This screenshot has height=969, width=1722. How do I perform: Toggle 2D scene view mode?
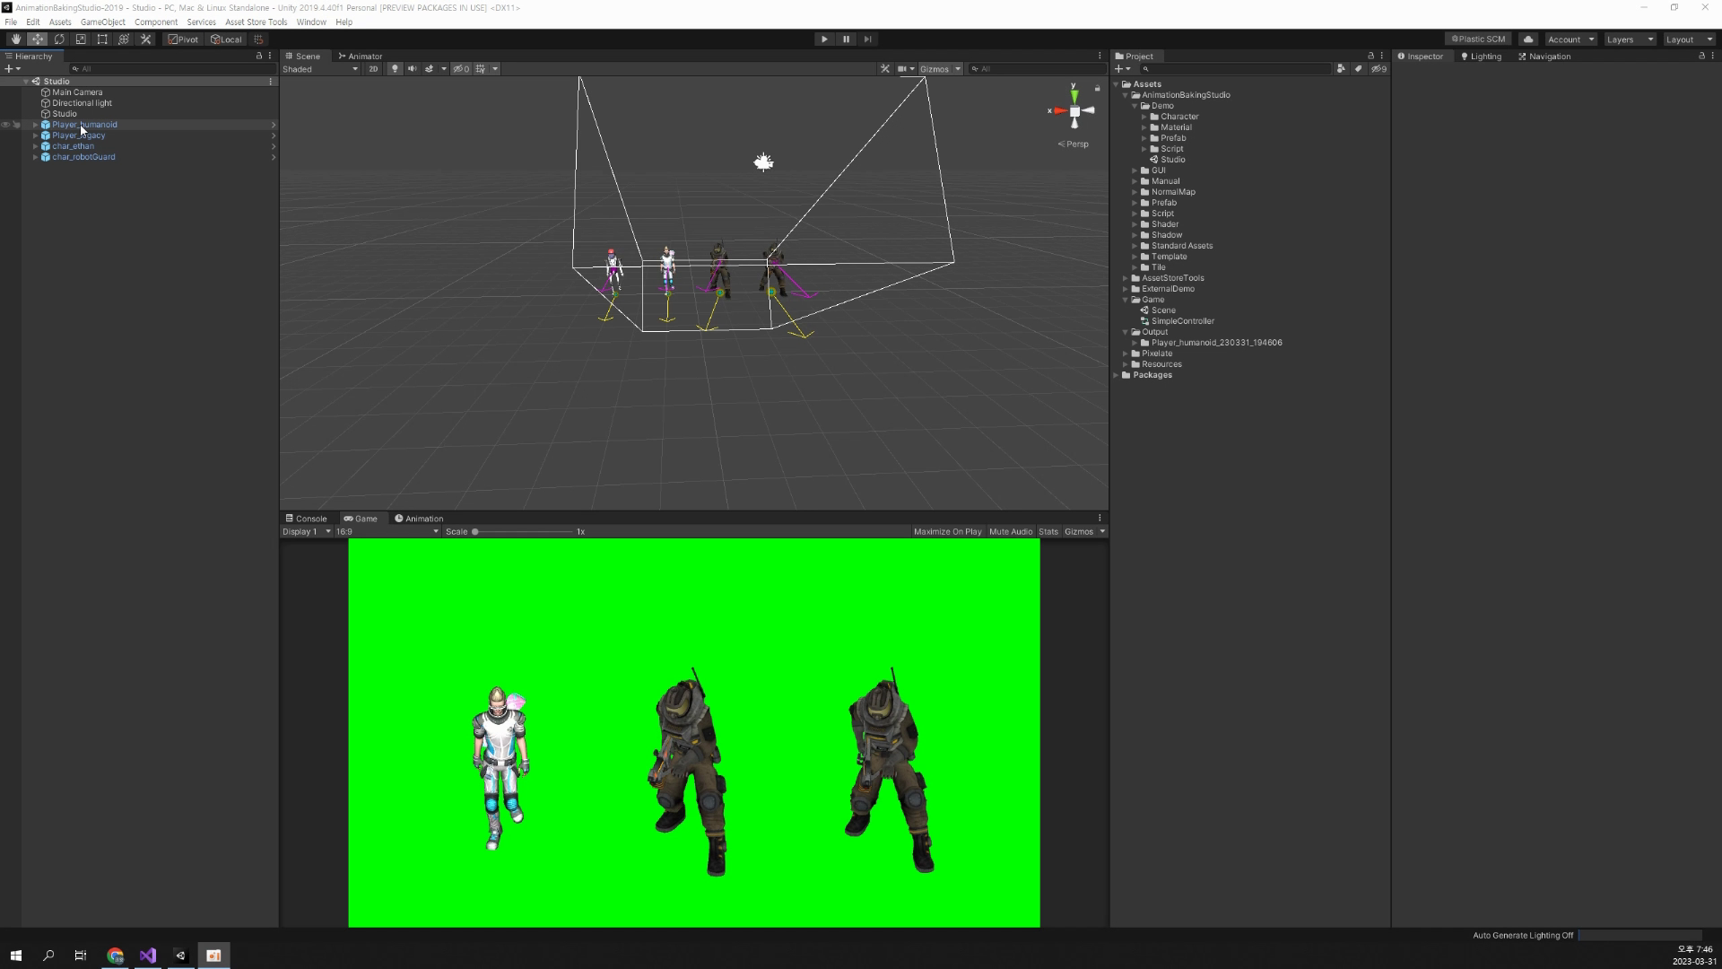(373, 69)
